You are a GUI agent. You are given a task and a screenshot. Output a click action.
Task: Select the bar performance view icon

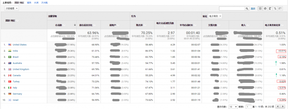point(270,9)
